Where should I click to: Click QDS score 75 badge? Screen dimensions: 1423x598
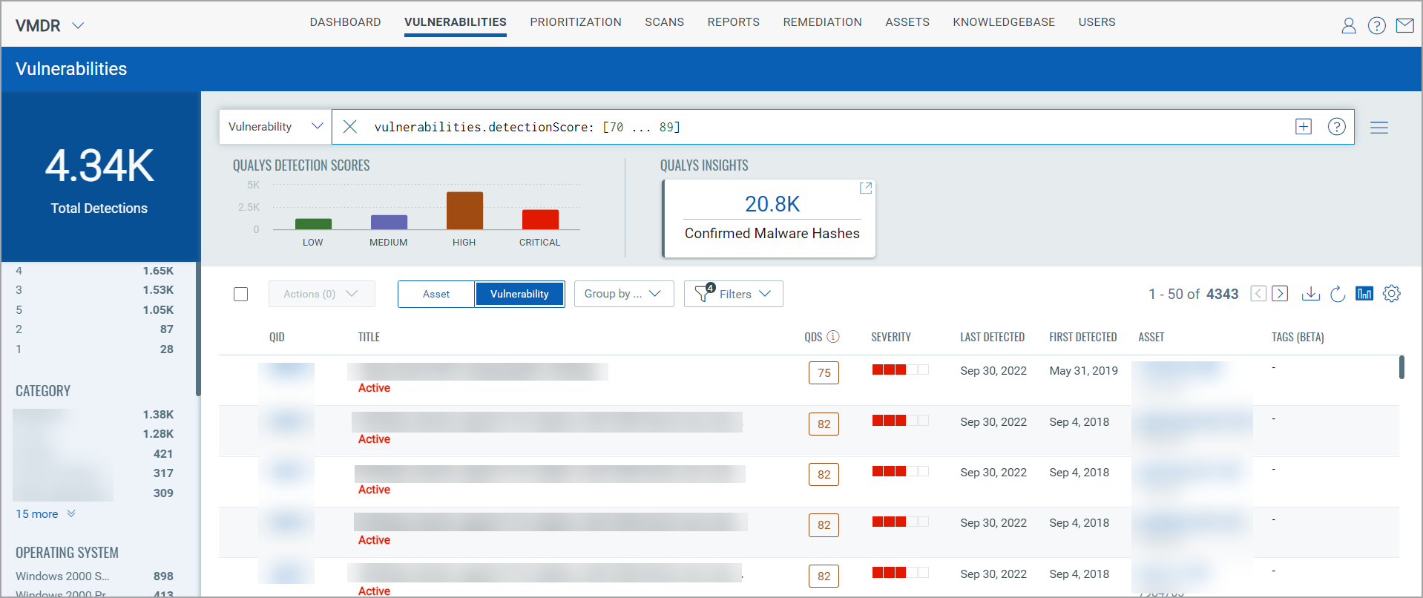(824, 373)
